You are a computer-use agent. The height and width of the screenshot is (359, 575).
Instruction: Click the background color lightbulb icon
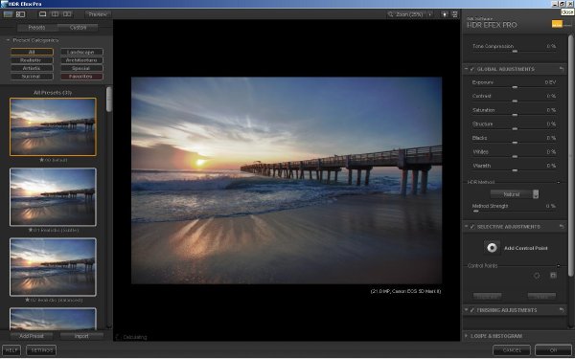[x=445, y=14]
